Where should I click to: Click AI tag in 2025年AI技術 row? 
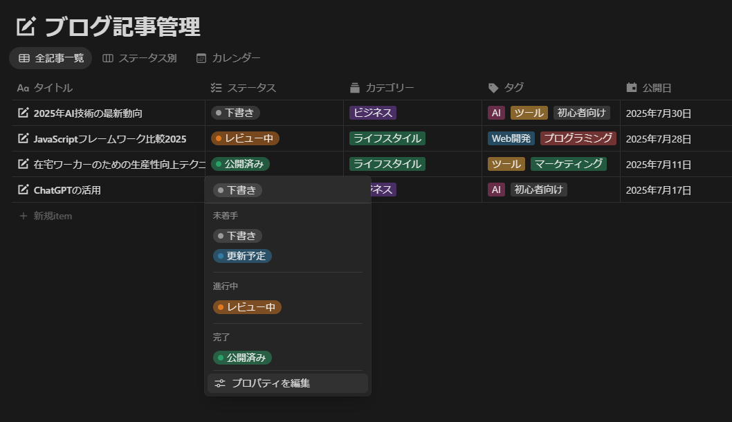tap(496, 113)
